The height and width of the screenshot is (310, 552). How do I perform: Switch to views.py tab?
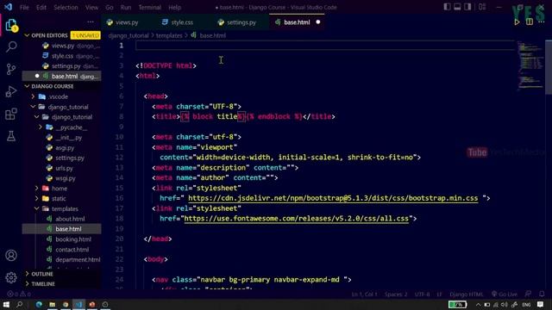pyautogui.click(x=127, y=22)
